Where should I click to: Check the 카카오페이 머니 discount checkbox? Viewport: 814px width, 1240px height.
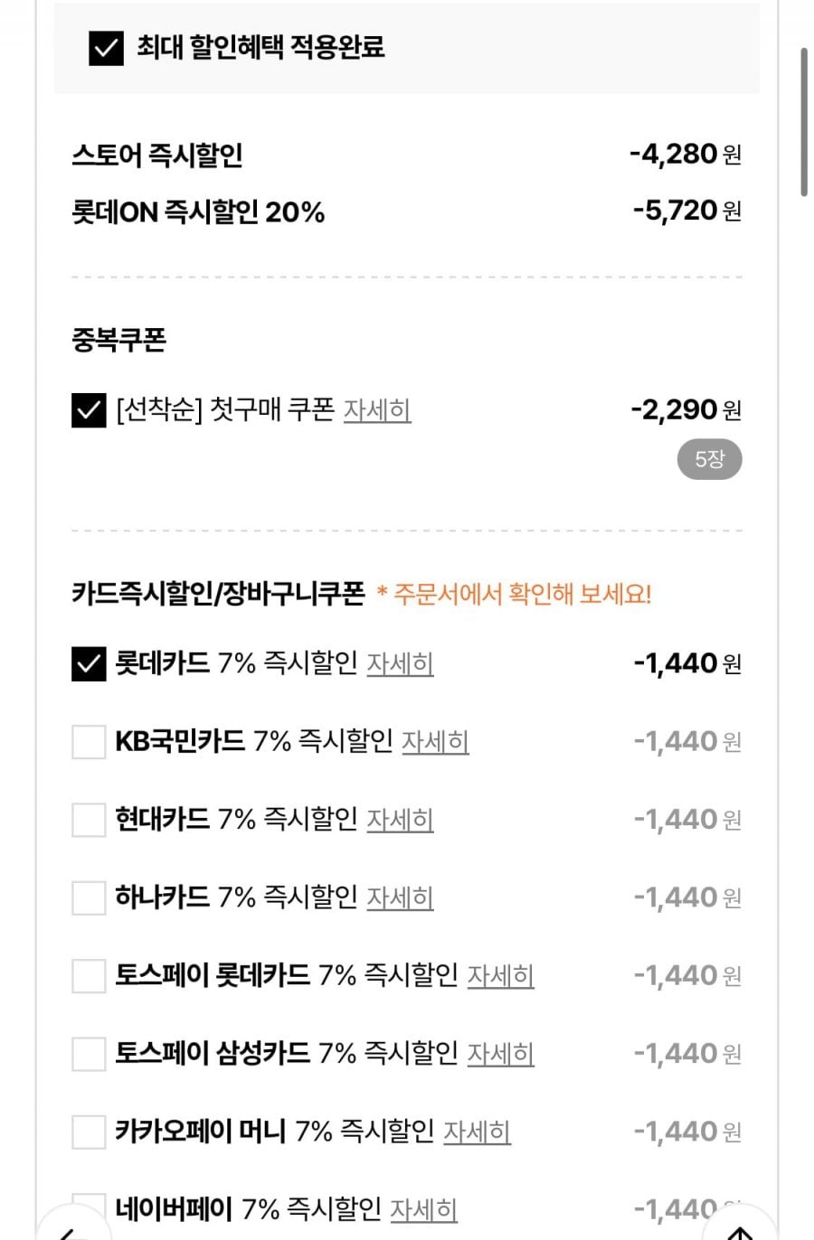tap(89, 1131)
